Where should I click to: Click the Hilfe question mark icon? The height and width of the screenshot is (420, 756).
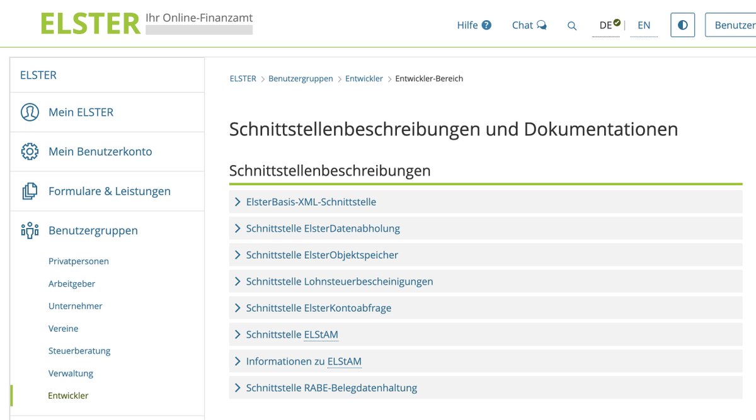486,26
